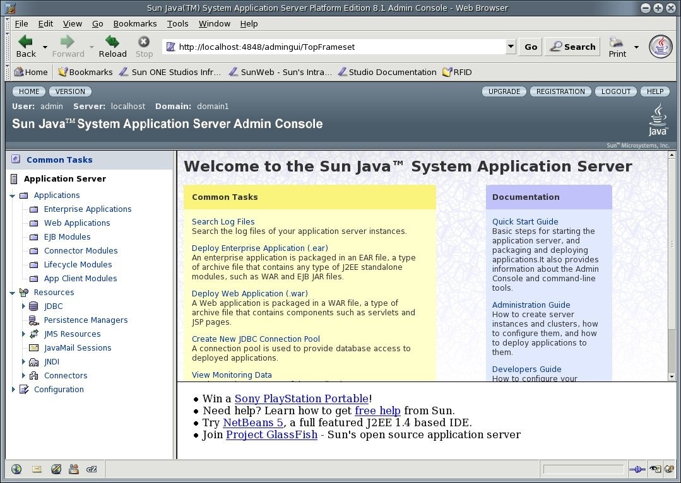The height and width of the screenshot is (483, 681).
Task: Click the Home bookmark icon
Action: click(x=18, y=71)
